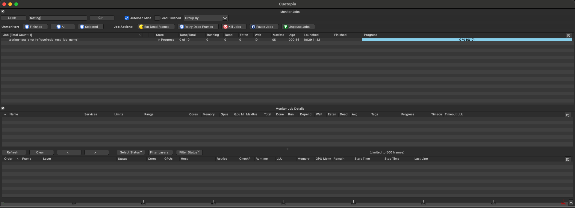The width and height of the screenshot is (575, 208).
Task: Sort jobs by Job name column
Action: [x=72, y=35]
